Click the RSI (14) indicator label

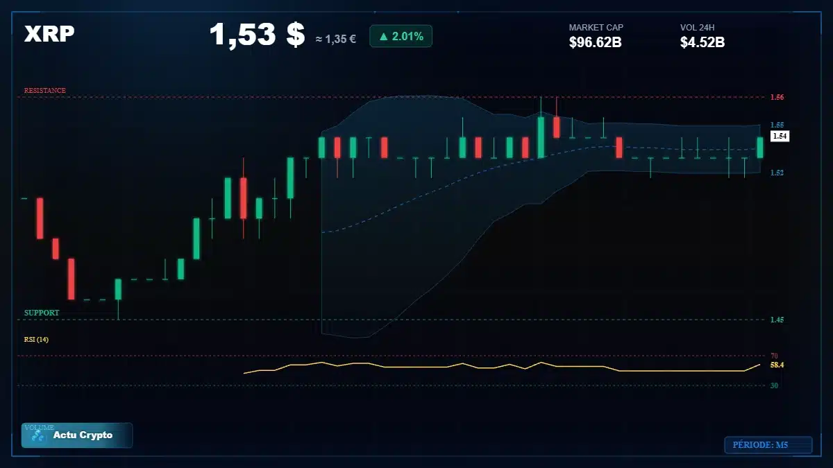click(37, 339)
